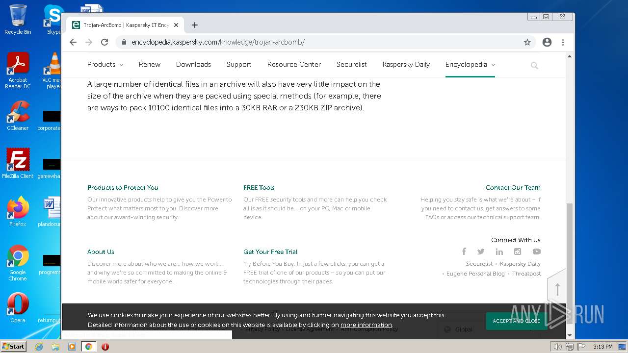
Task: Open Kaspersky Daily link in footer
Action: point(520,264)
